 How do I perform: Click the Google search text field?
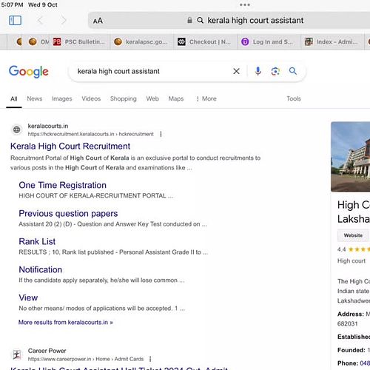(150, 71)
